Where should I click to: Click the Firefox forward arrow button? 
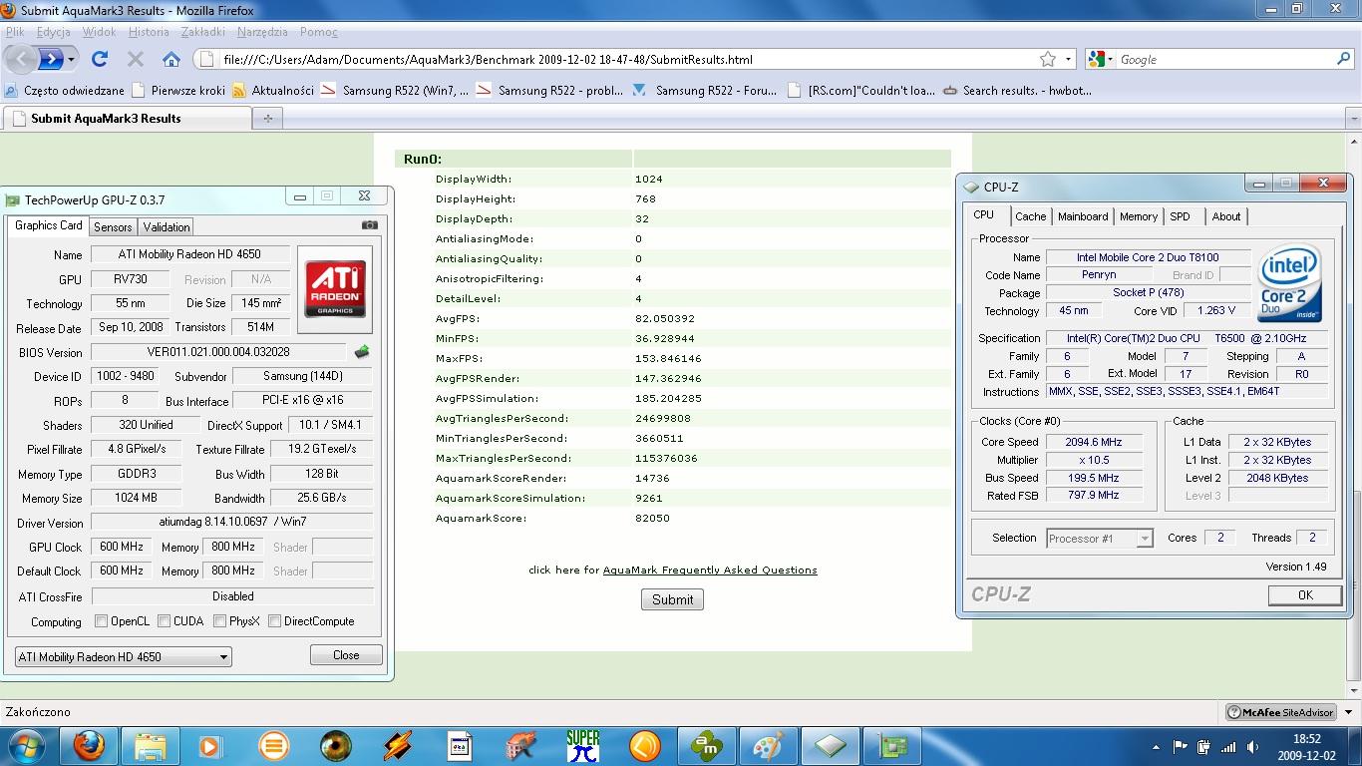coord(51,59)
